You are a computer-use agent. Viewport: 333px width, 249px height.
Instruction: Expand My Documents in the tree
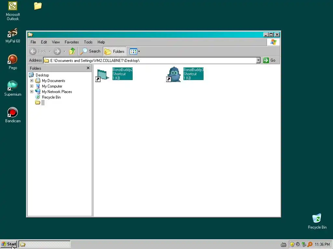click(32, 81)
